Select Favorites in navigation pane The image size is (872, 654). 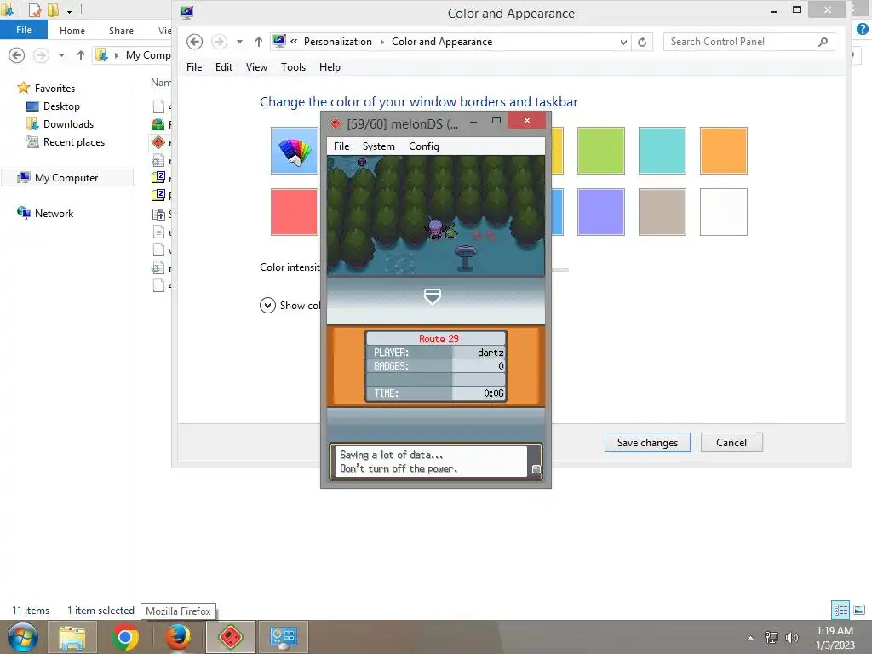click(54, 89)
